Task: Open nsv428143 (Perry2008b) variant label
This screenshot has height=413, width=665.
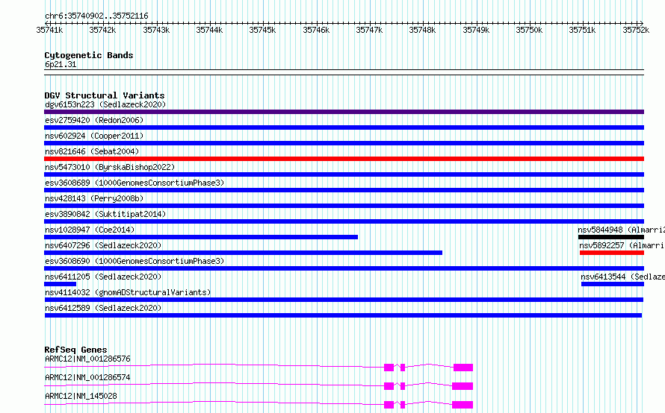Action: [94, 198]
